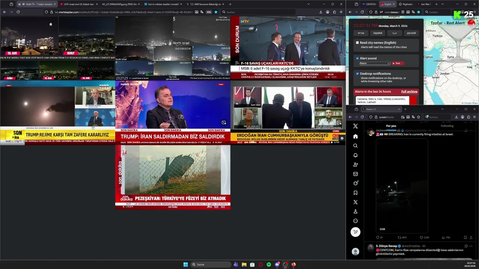This screenshot has width=479, height=269.
Task: Select the For you tab on X
Action: coord(391,126)
